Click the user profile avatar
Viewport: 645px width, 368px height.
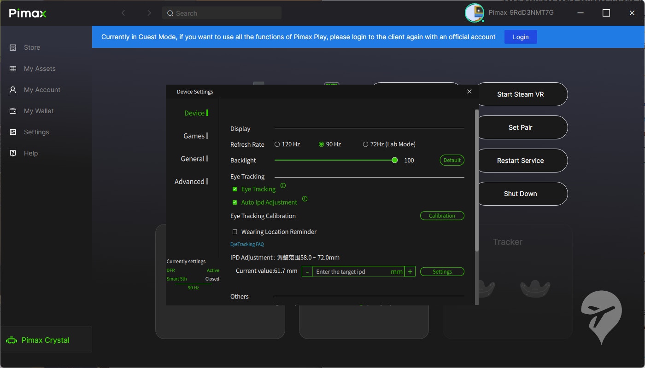click(474, 13)
